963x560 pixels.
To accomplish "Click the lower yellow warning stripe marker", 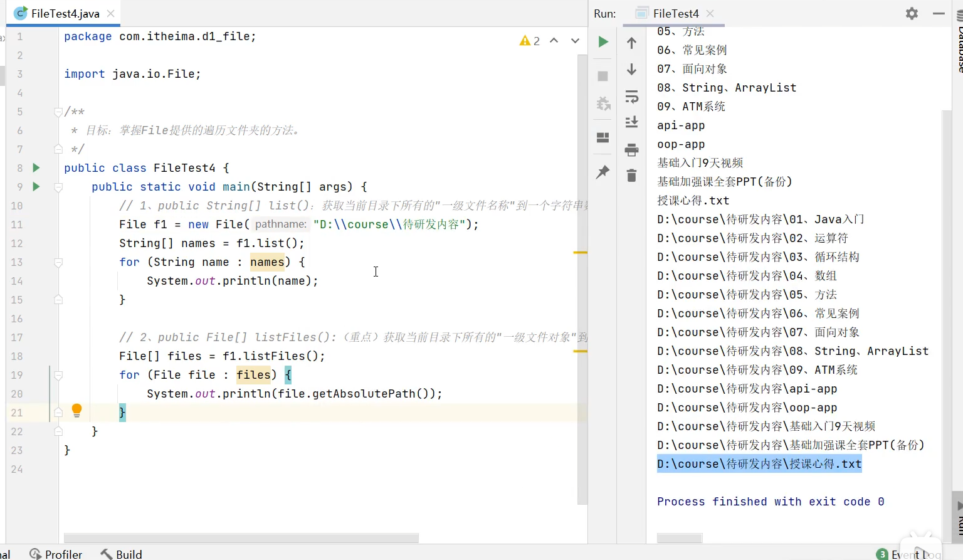I will coord(581,351).
